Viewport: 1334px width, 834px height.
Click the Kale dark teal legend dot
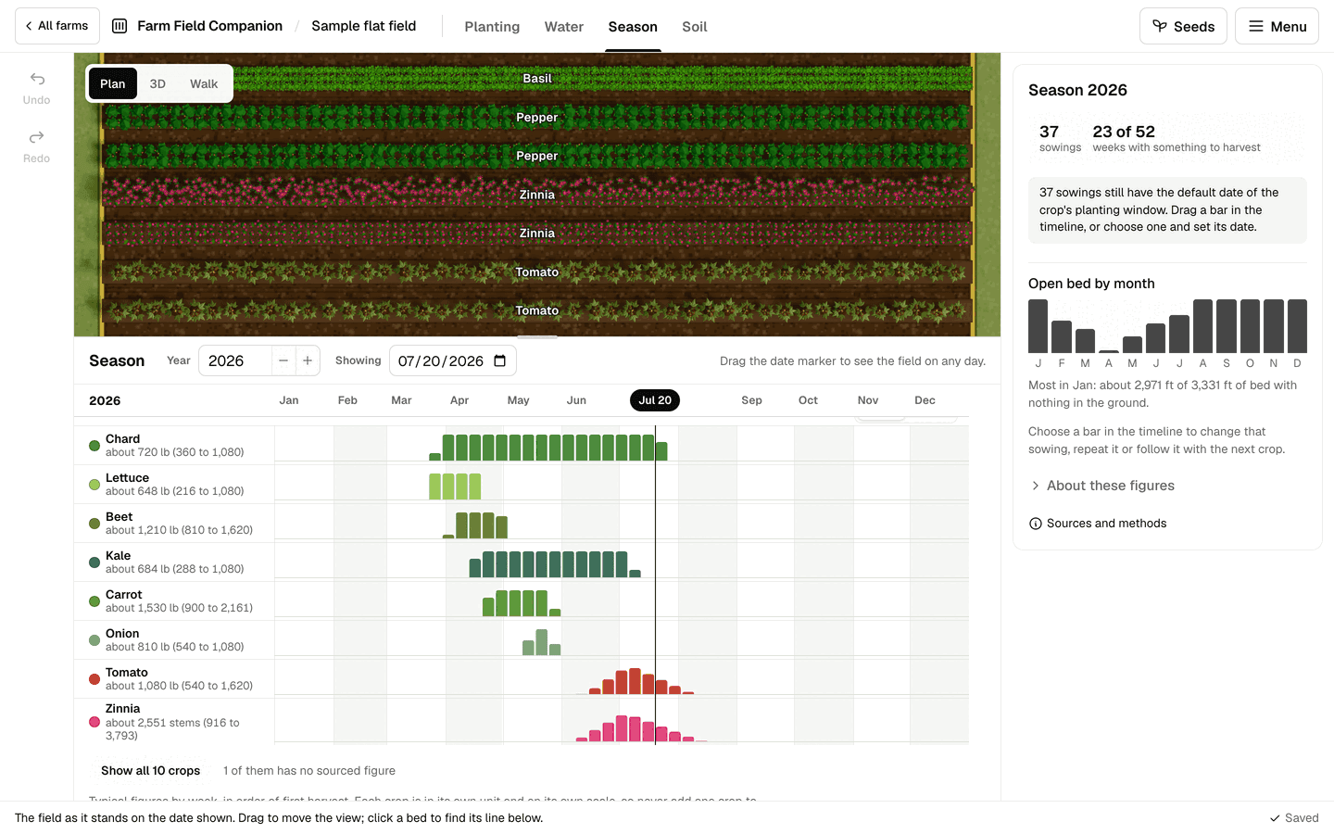94,562
